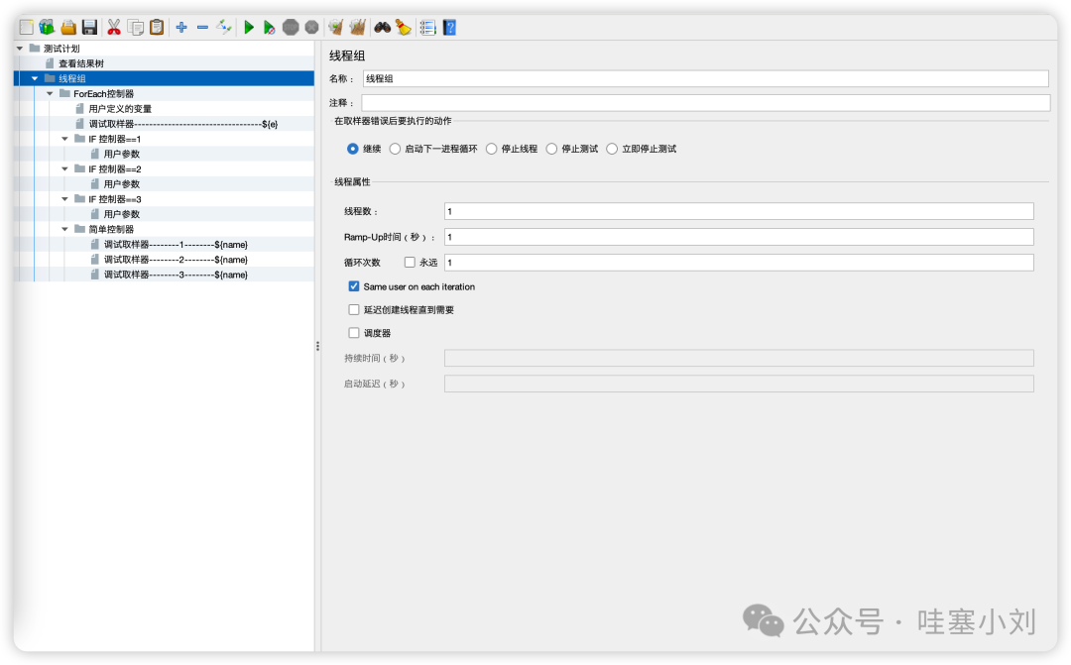This screenshot has width=1071, height=665.
Task: Collapse the 线程组 tree node arrow
Action: 35,78
